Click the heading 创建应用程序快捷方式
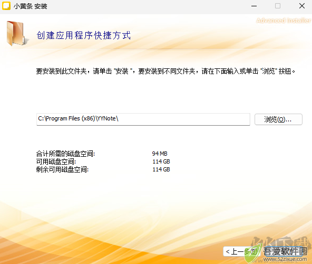 84,35
